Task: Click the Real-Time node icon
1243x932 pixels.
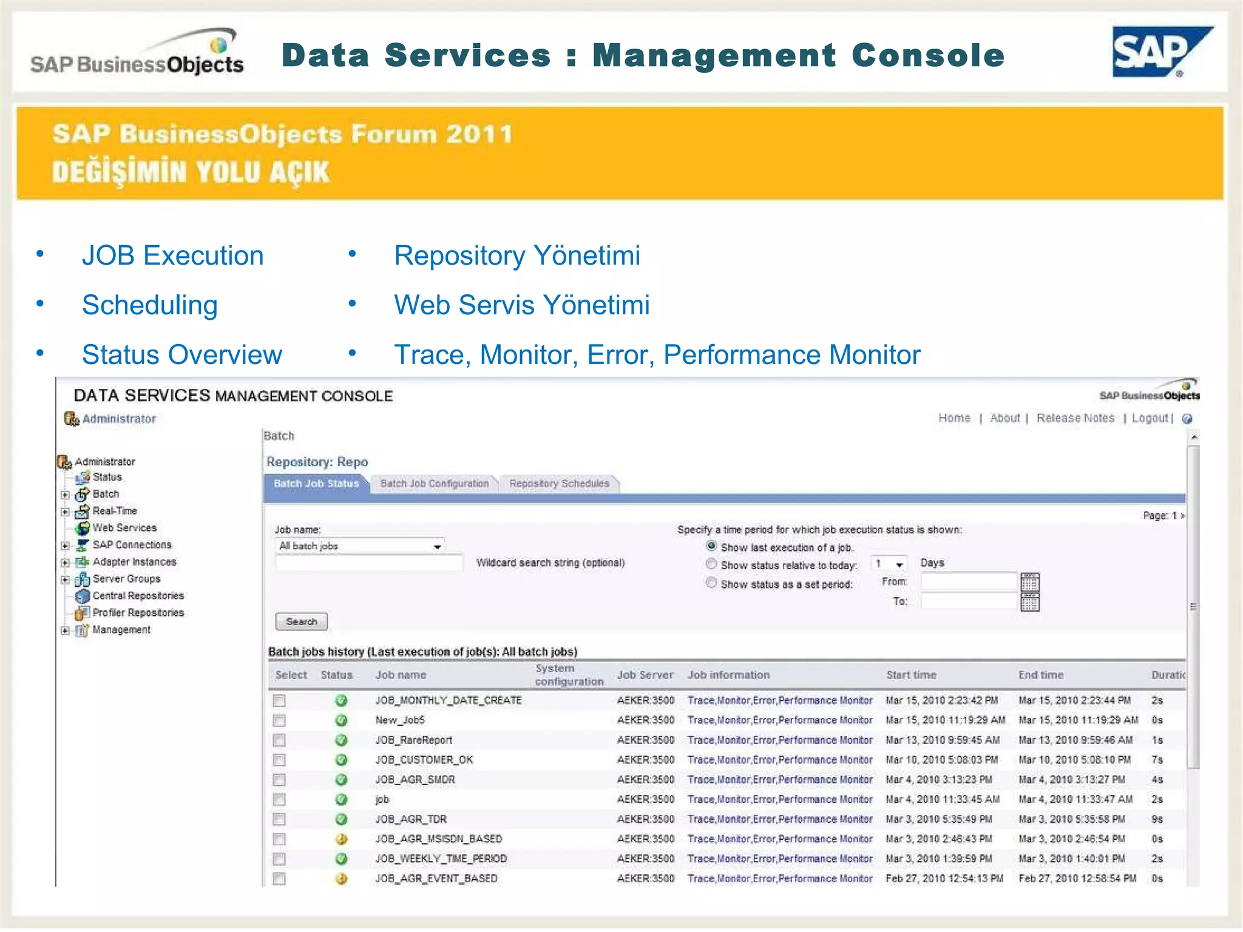Action: click(82, 512)
